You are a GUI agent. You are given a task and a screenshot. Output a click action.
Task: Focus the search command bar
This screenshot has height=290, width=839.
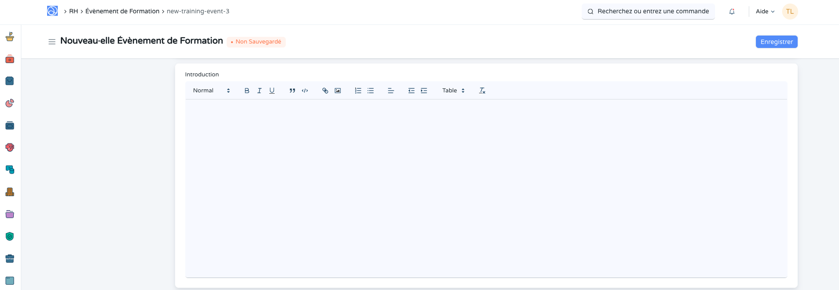click(x=648, y=12)
